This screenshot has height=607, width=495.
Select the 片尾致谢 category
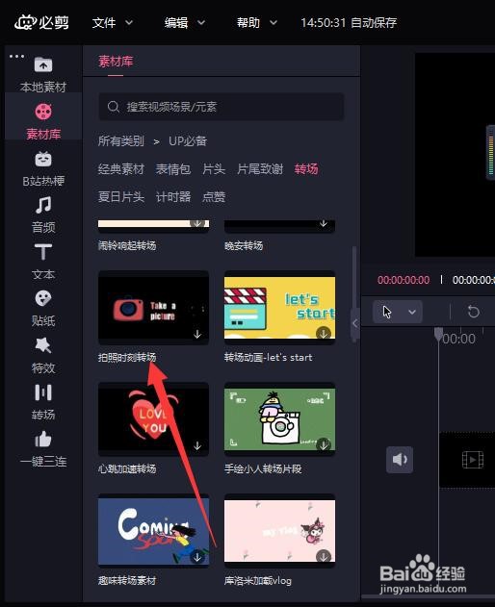[x=260, y=169]
